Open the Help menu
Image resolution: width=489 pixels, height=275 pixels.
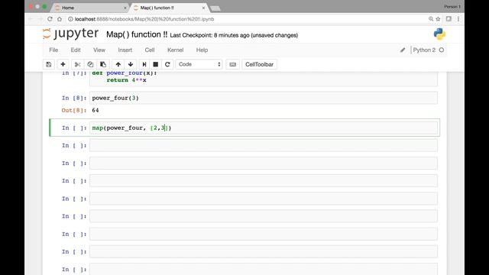[x=202, y=50]
